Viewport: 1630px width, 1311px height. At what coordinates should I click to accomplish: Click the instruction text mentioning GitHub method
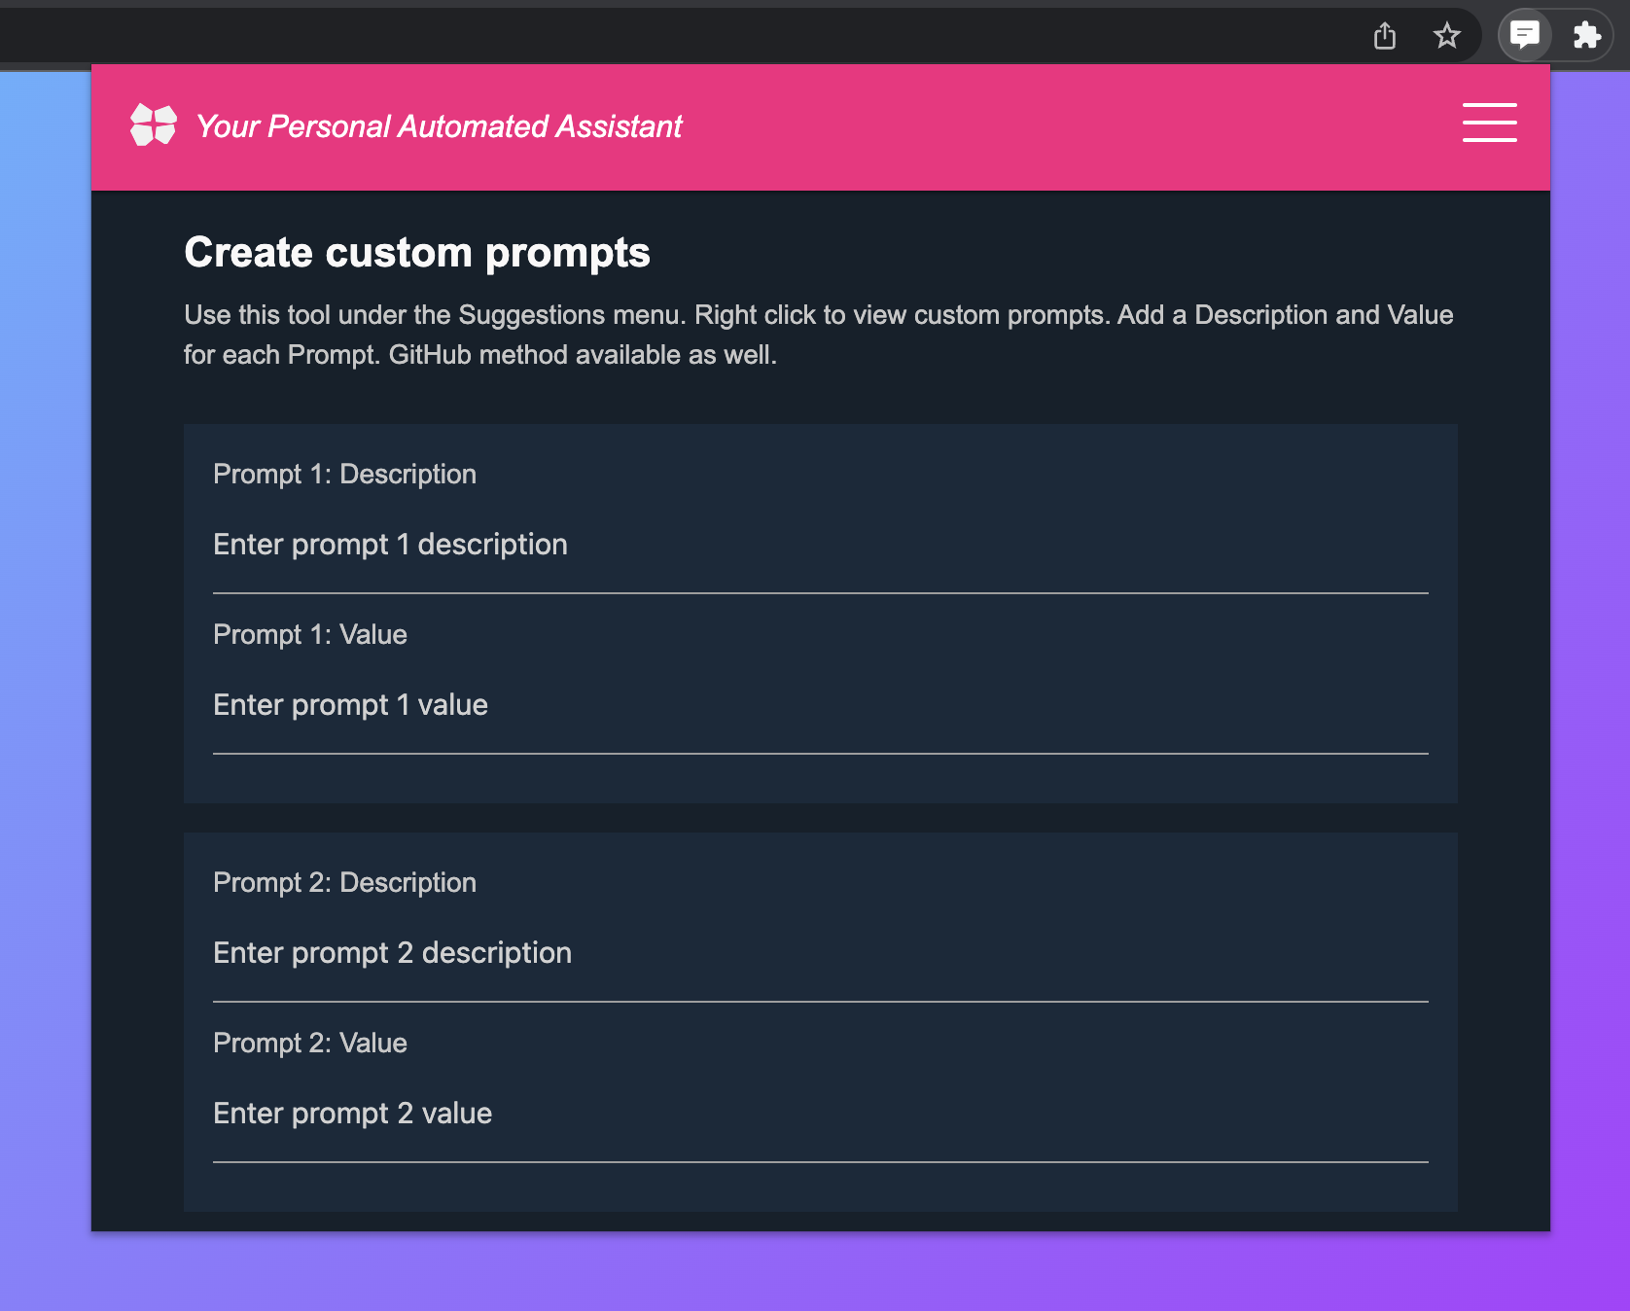pos(819,335)
